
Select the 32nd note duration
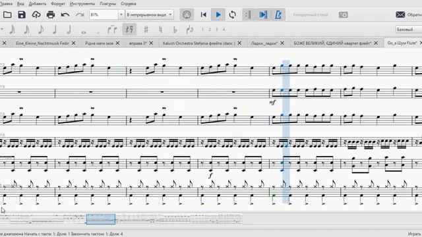coord(12,30)
